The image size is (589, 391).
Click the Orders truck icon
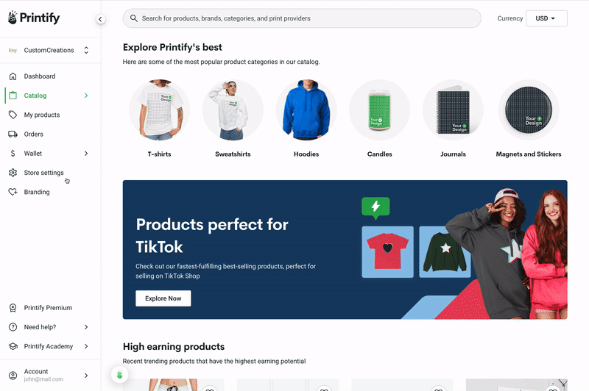click(13, 134)
